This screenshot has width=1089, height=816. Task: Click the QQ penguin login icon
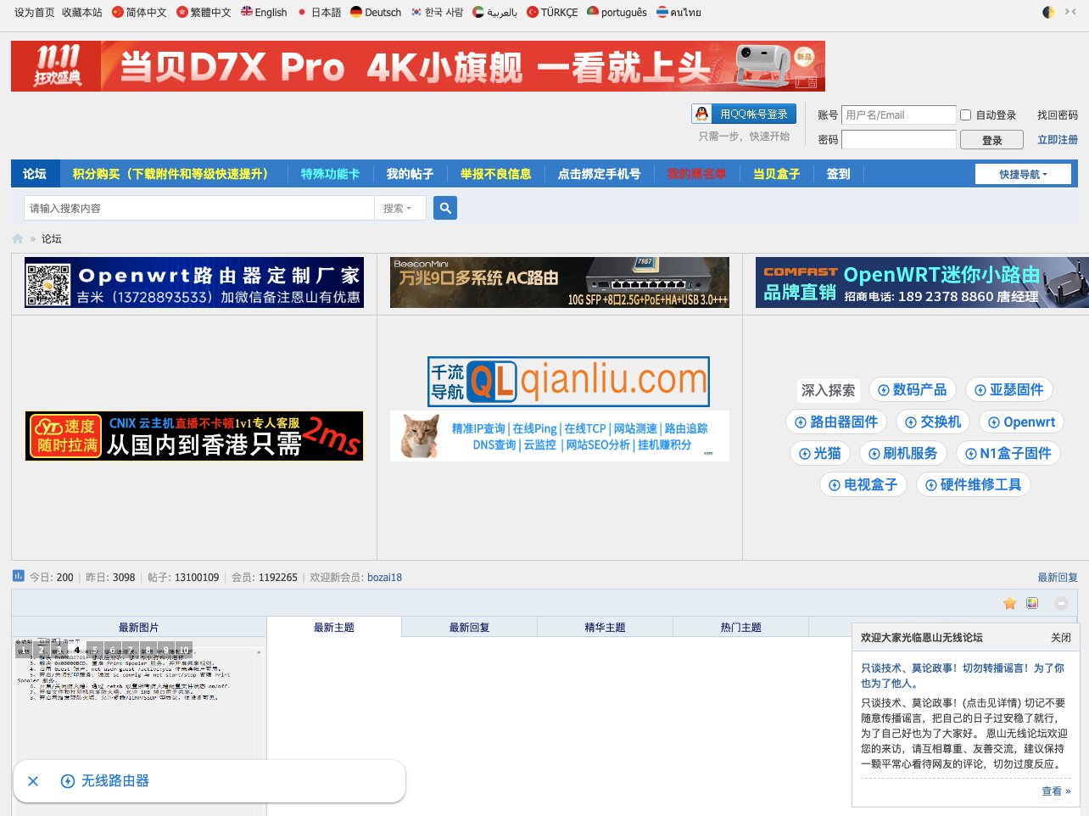click(702, 114)
